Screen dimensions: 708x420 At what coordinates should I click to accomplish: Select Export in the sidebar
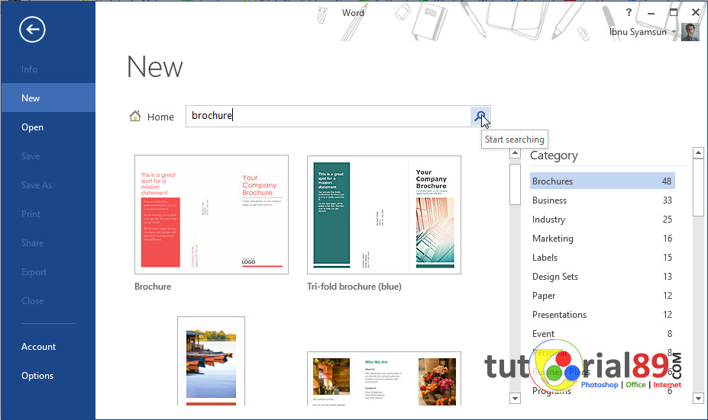tap(34, 272)
